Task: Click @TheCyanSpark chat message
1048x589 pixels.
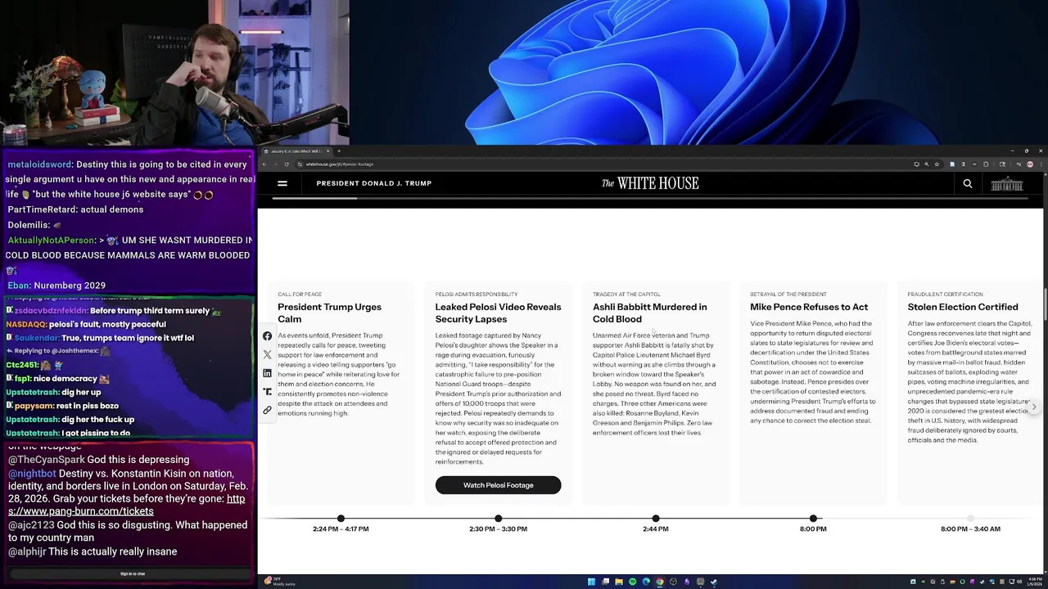Action: [98, 460]
